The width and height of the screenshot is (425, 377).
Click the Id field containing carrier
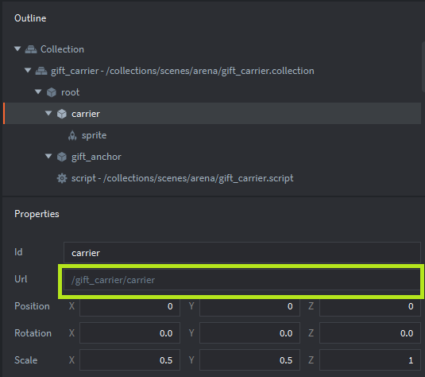[241, 253]
